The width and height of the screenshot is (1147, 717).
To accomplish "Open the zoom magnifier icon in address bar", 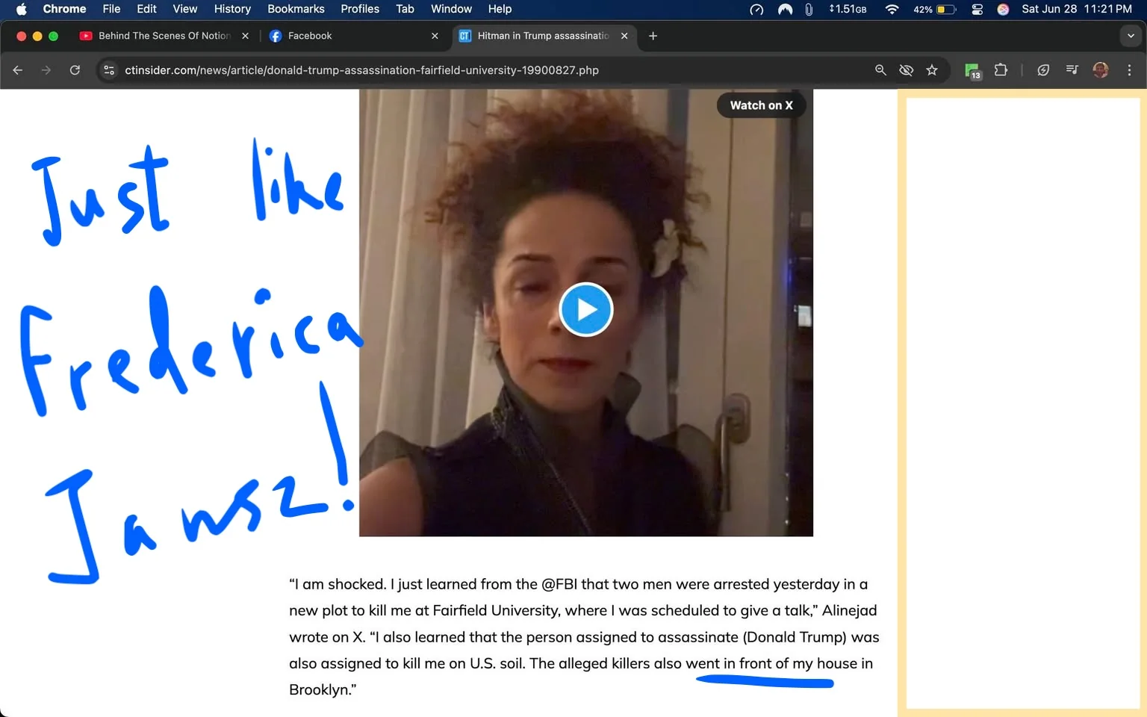I will [x=880, y=70].
